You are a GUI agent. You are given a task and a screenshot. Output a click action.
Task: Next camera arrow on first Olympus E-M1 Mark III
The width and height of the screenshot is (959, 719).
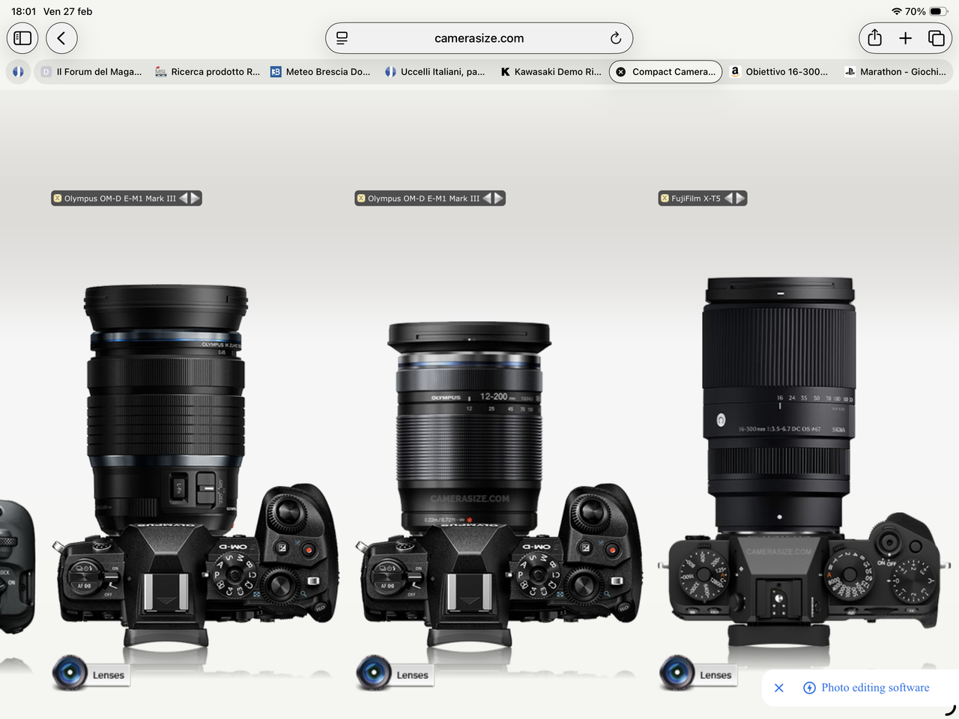196,198
